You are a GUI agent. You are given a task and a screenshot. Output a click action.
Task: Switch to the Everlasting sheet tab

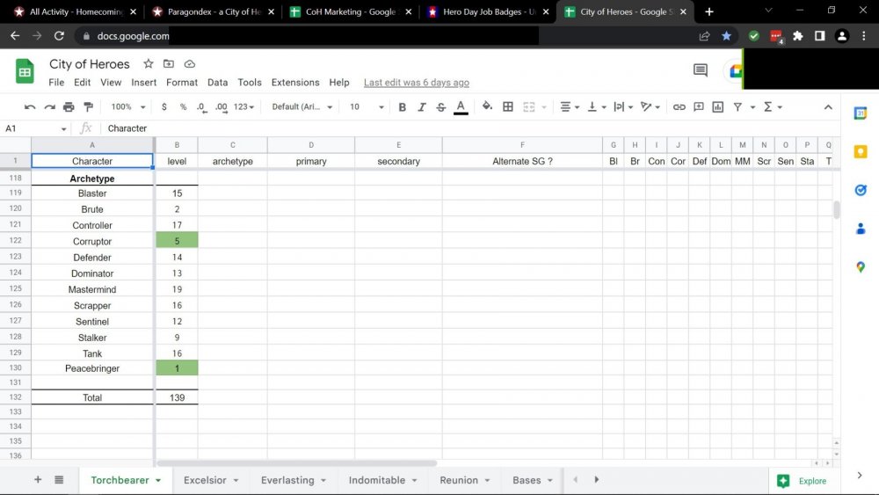click(x=287, y=480)
